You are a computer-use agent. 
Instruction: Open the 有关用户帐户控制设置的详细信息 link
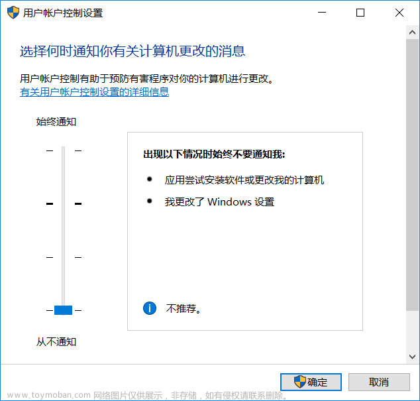(94, 92)
